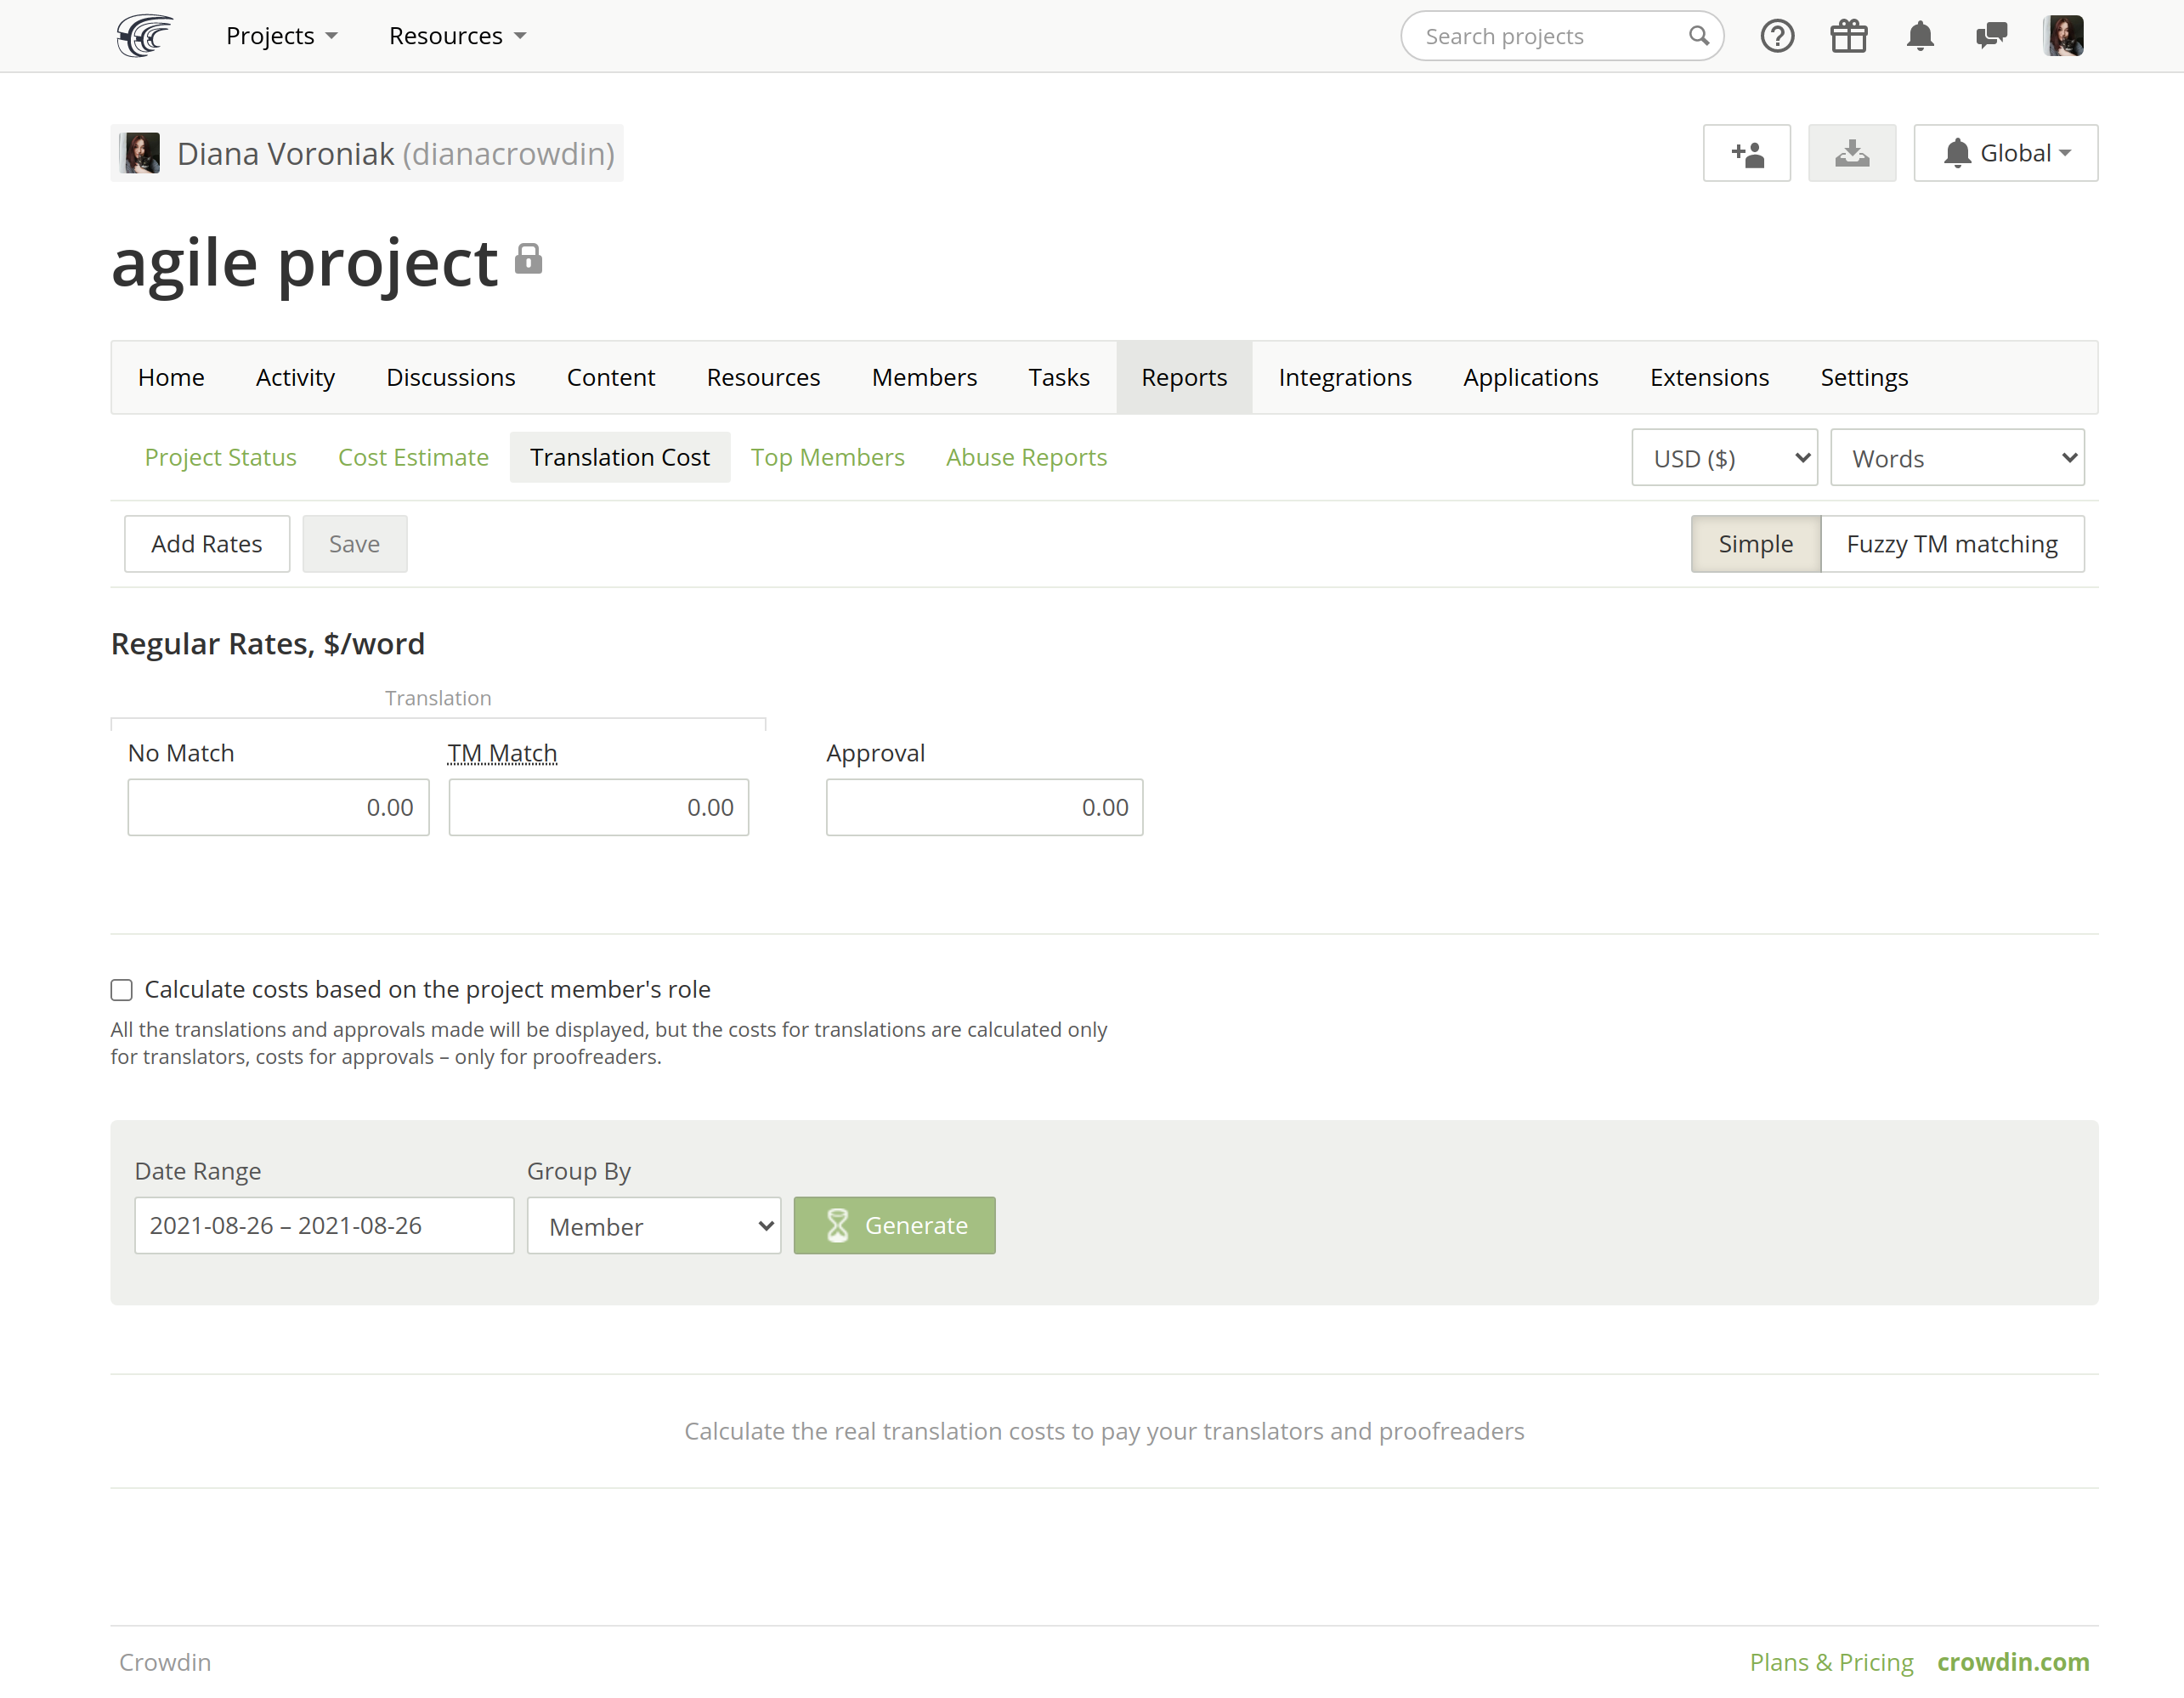Screen dimensions: 2184x1698
Task: Enable calculate costs by member's role checkbox
Action: [x=122, y=990]
